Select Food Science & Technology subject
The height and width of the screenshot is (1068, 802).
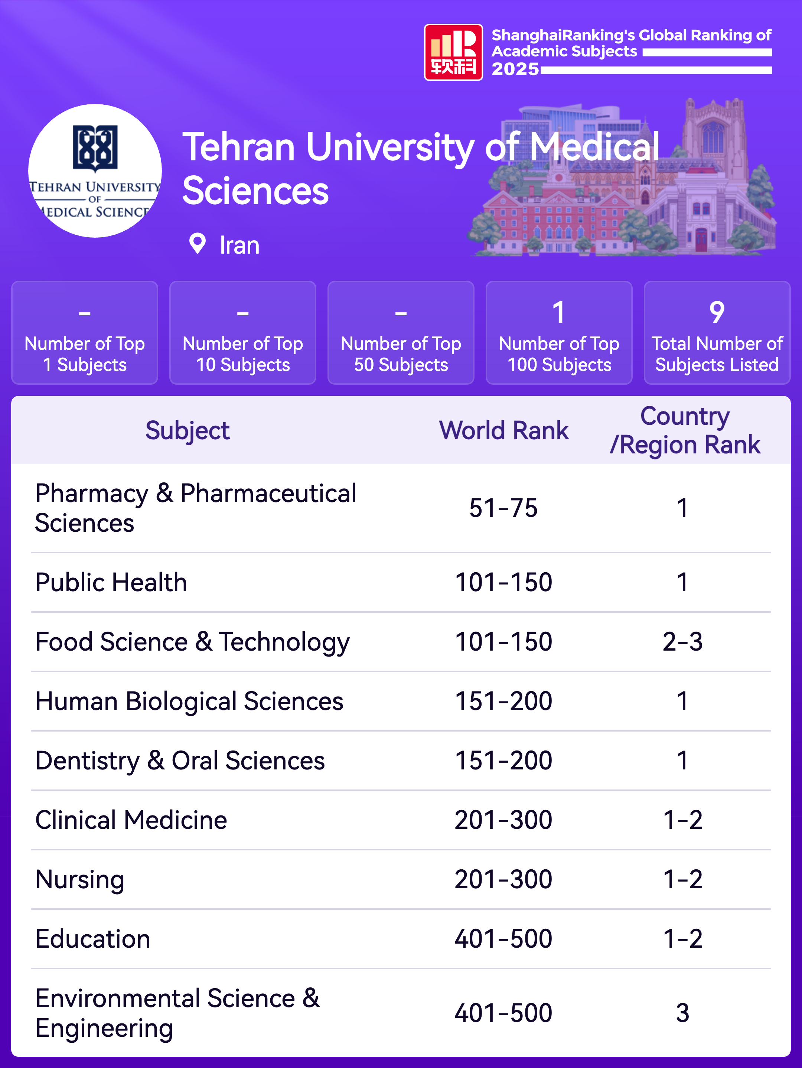192,642
